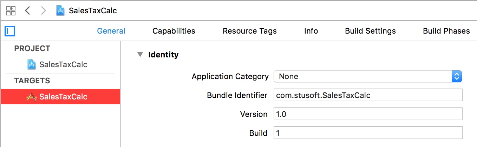Click the SalesTaxCalc project icon in breadcrumb

pos(60,11)
